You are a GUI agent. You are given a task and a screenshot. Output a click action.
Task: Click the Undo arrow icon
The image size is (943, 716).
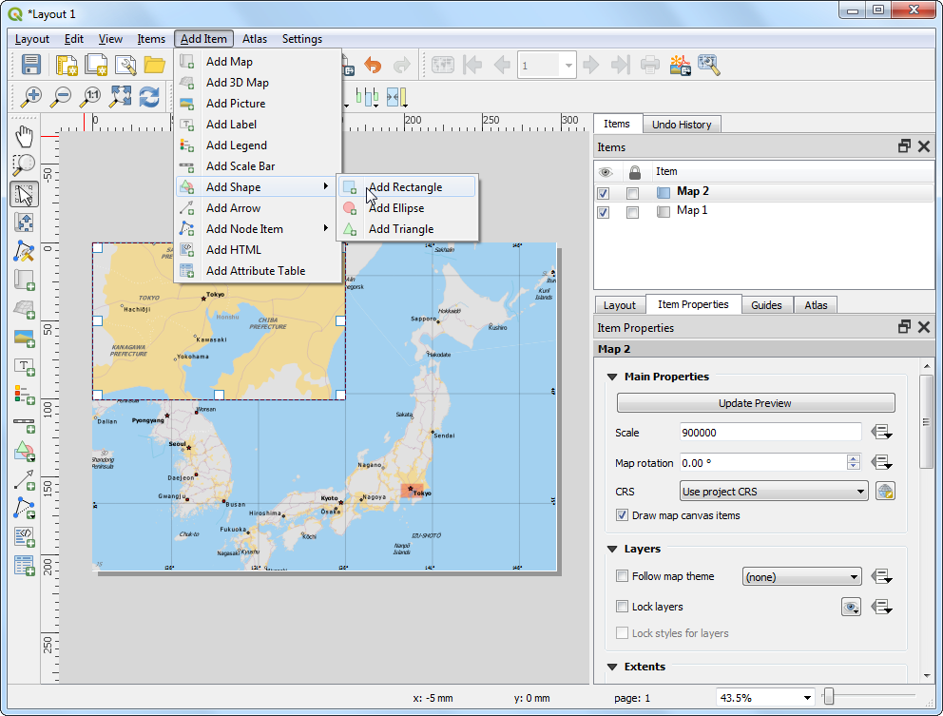pos(373,65)
